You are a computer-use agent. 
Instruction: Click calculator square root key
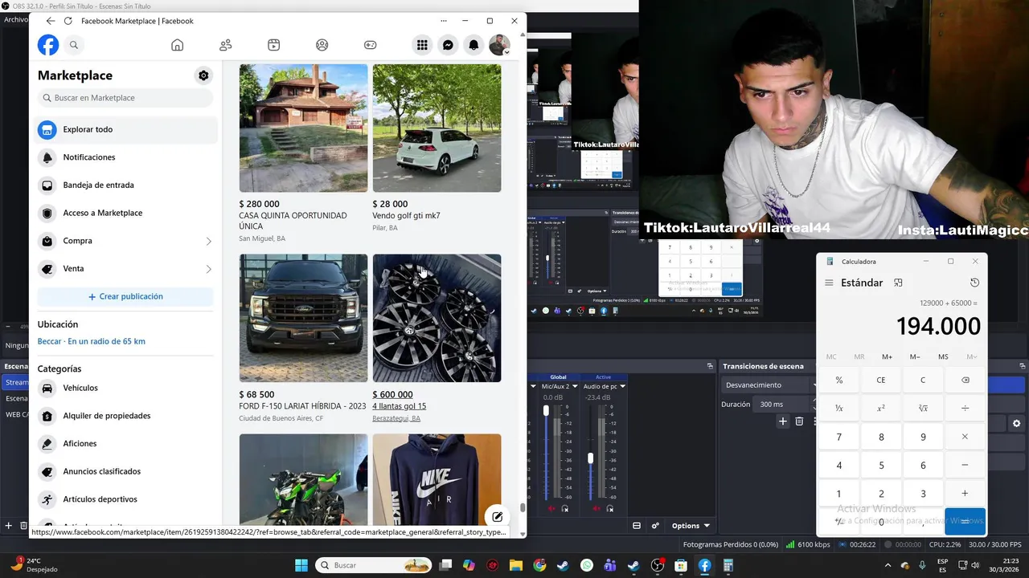point(923,408)
